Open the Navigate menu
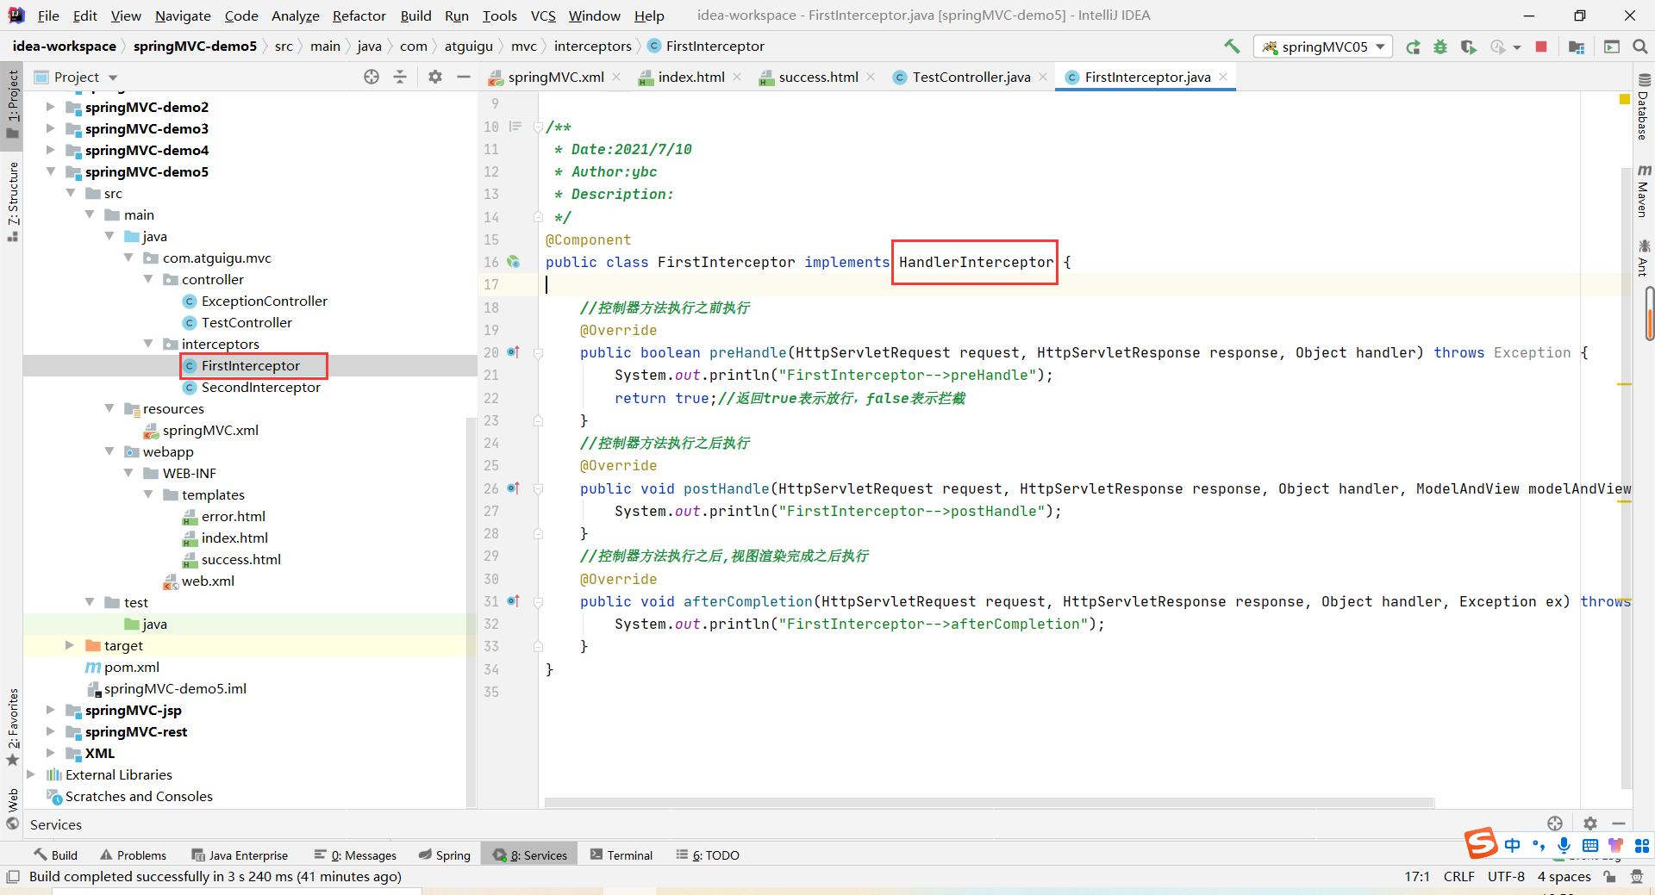The image size is (1655, 895). [x=183, y=16]
